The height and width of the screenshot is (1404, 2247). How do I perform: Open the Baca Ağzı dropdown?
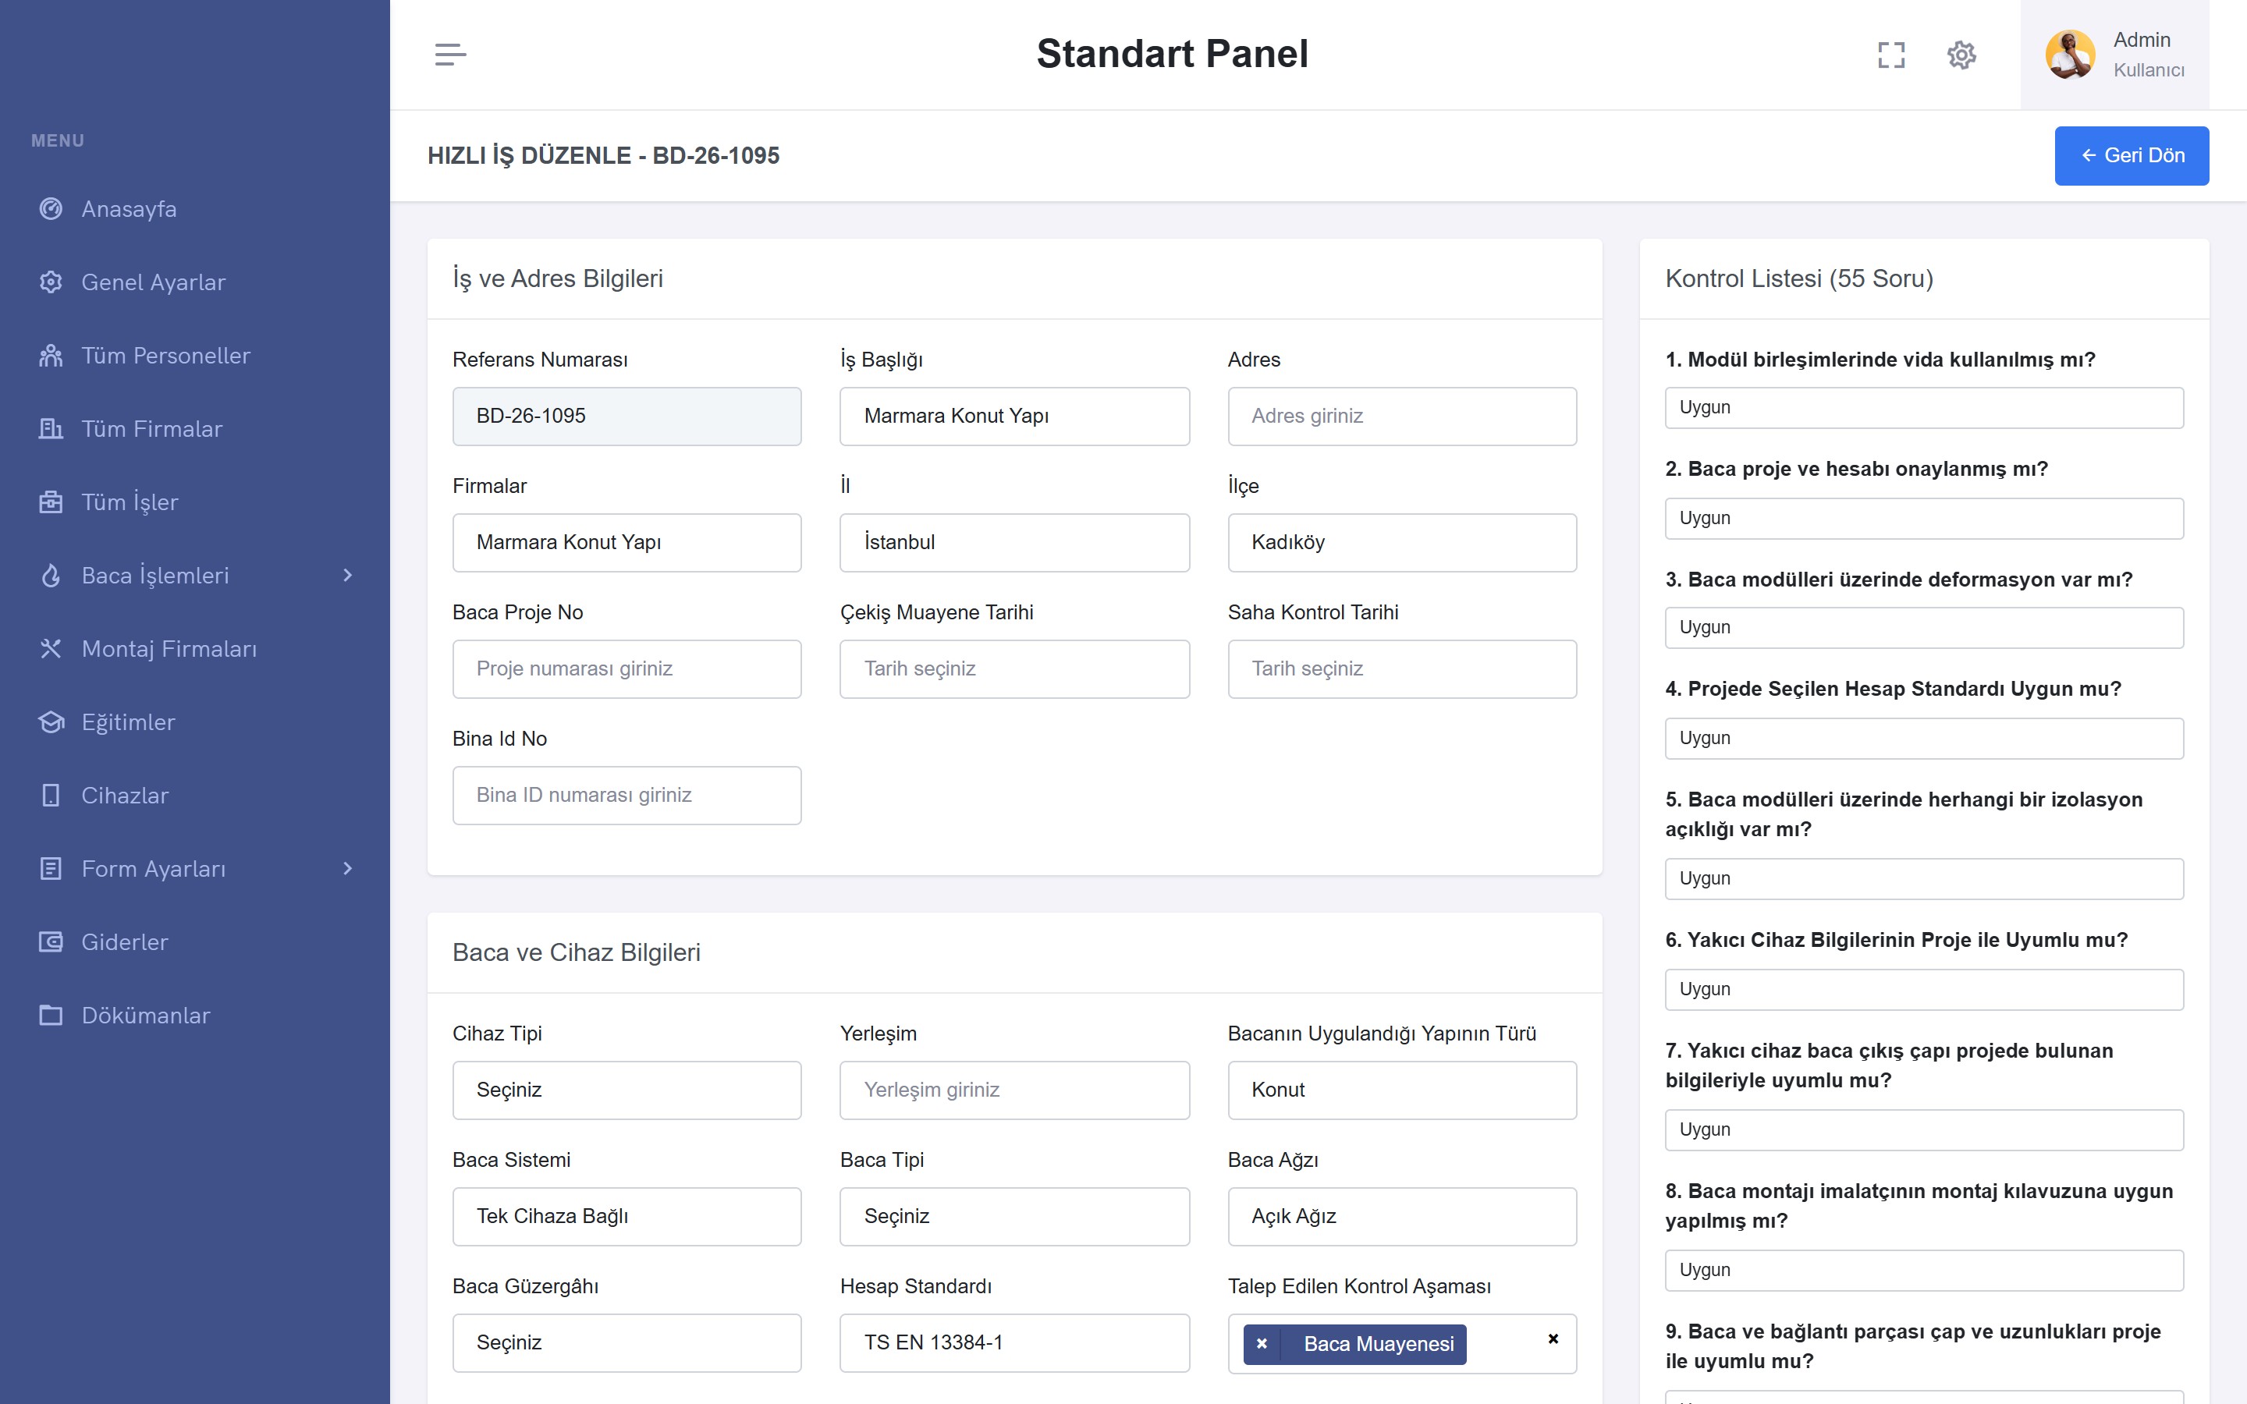(1402, 1217)
